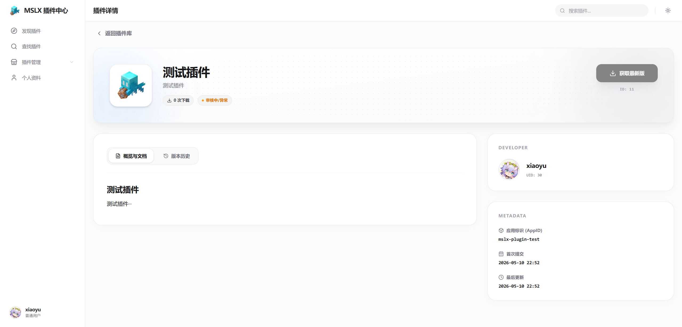The height and width of the screenshot is (327, 682).
Task: Click the 测试插件 plugin icon image
Action: pos(131,85)
